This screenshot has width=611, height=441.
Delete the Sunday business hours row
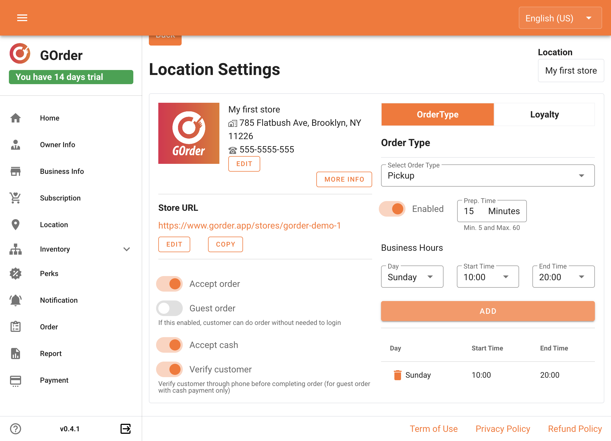pos(398,375)
